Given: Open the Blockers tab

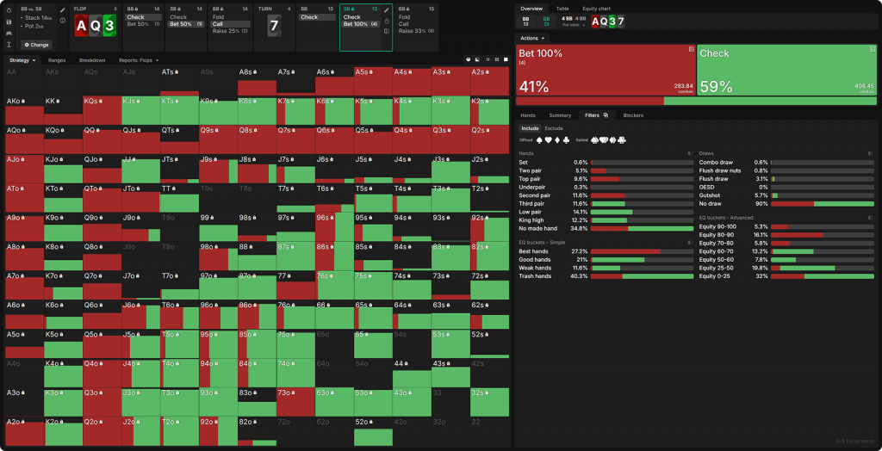Looking at the screenshot, I should click(x=633, y=114).
